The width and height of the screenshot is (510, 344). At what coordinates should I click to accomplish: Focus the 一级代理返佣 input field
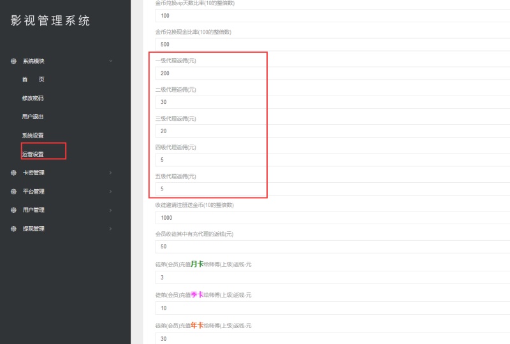pos(332,73)
